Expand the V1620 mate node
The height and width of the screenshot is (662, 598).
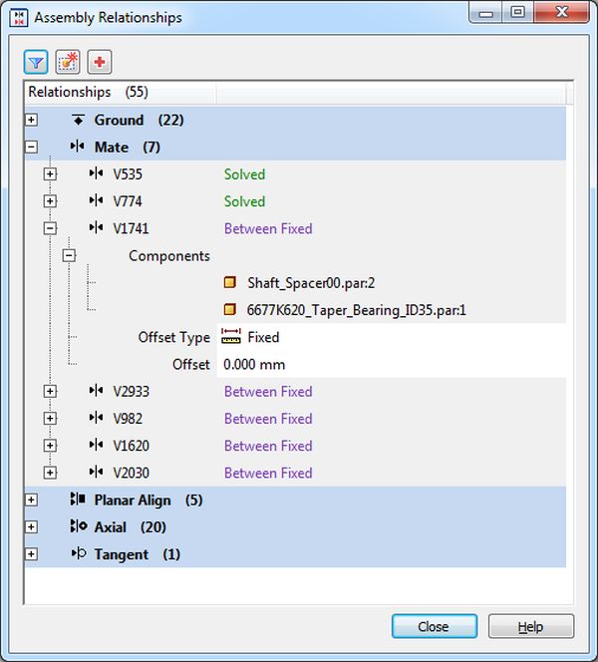coord(50,446)
